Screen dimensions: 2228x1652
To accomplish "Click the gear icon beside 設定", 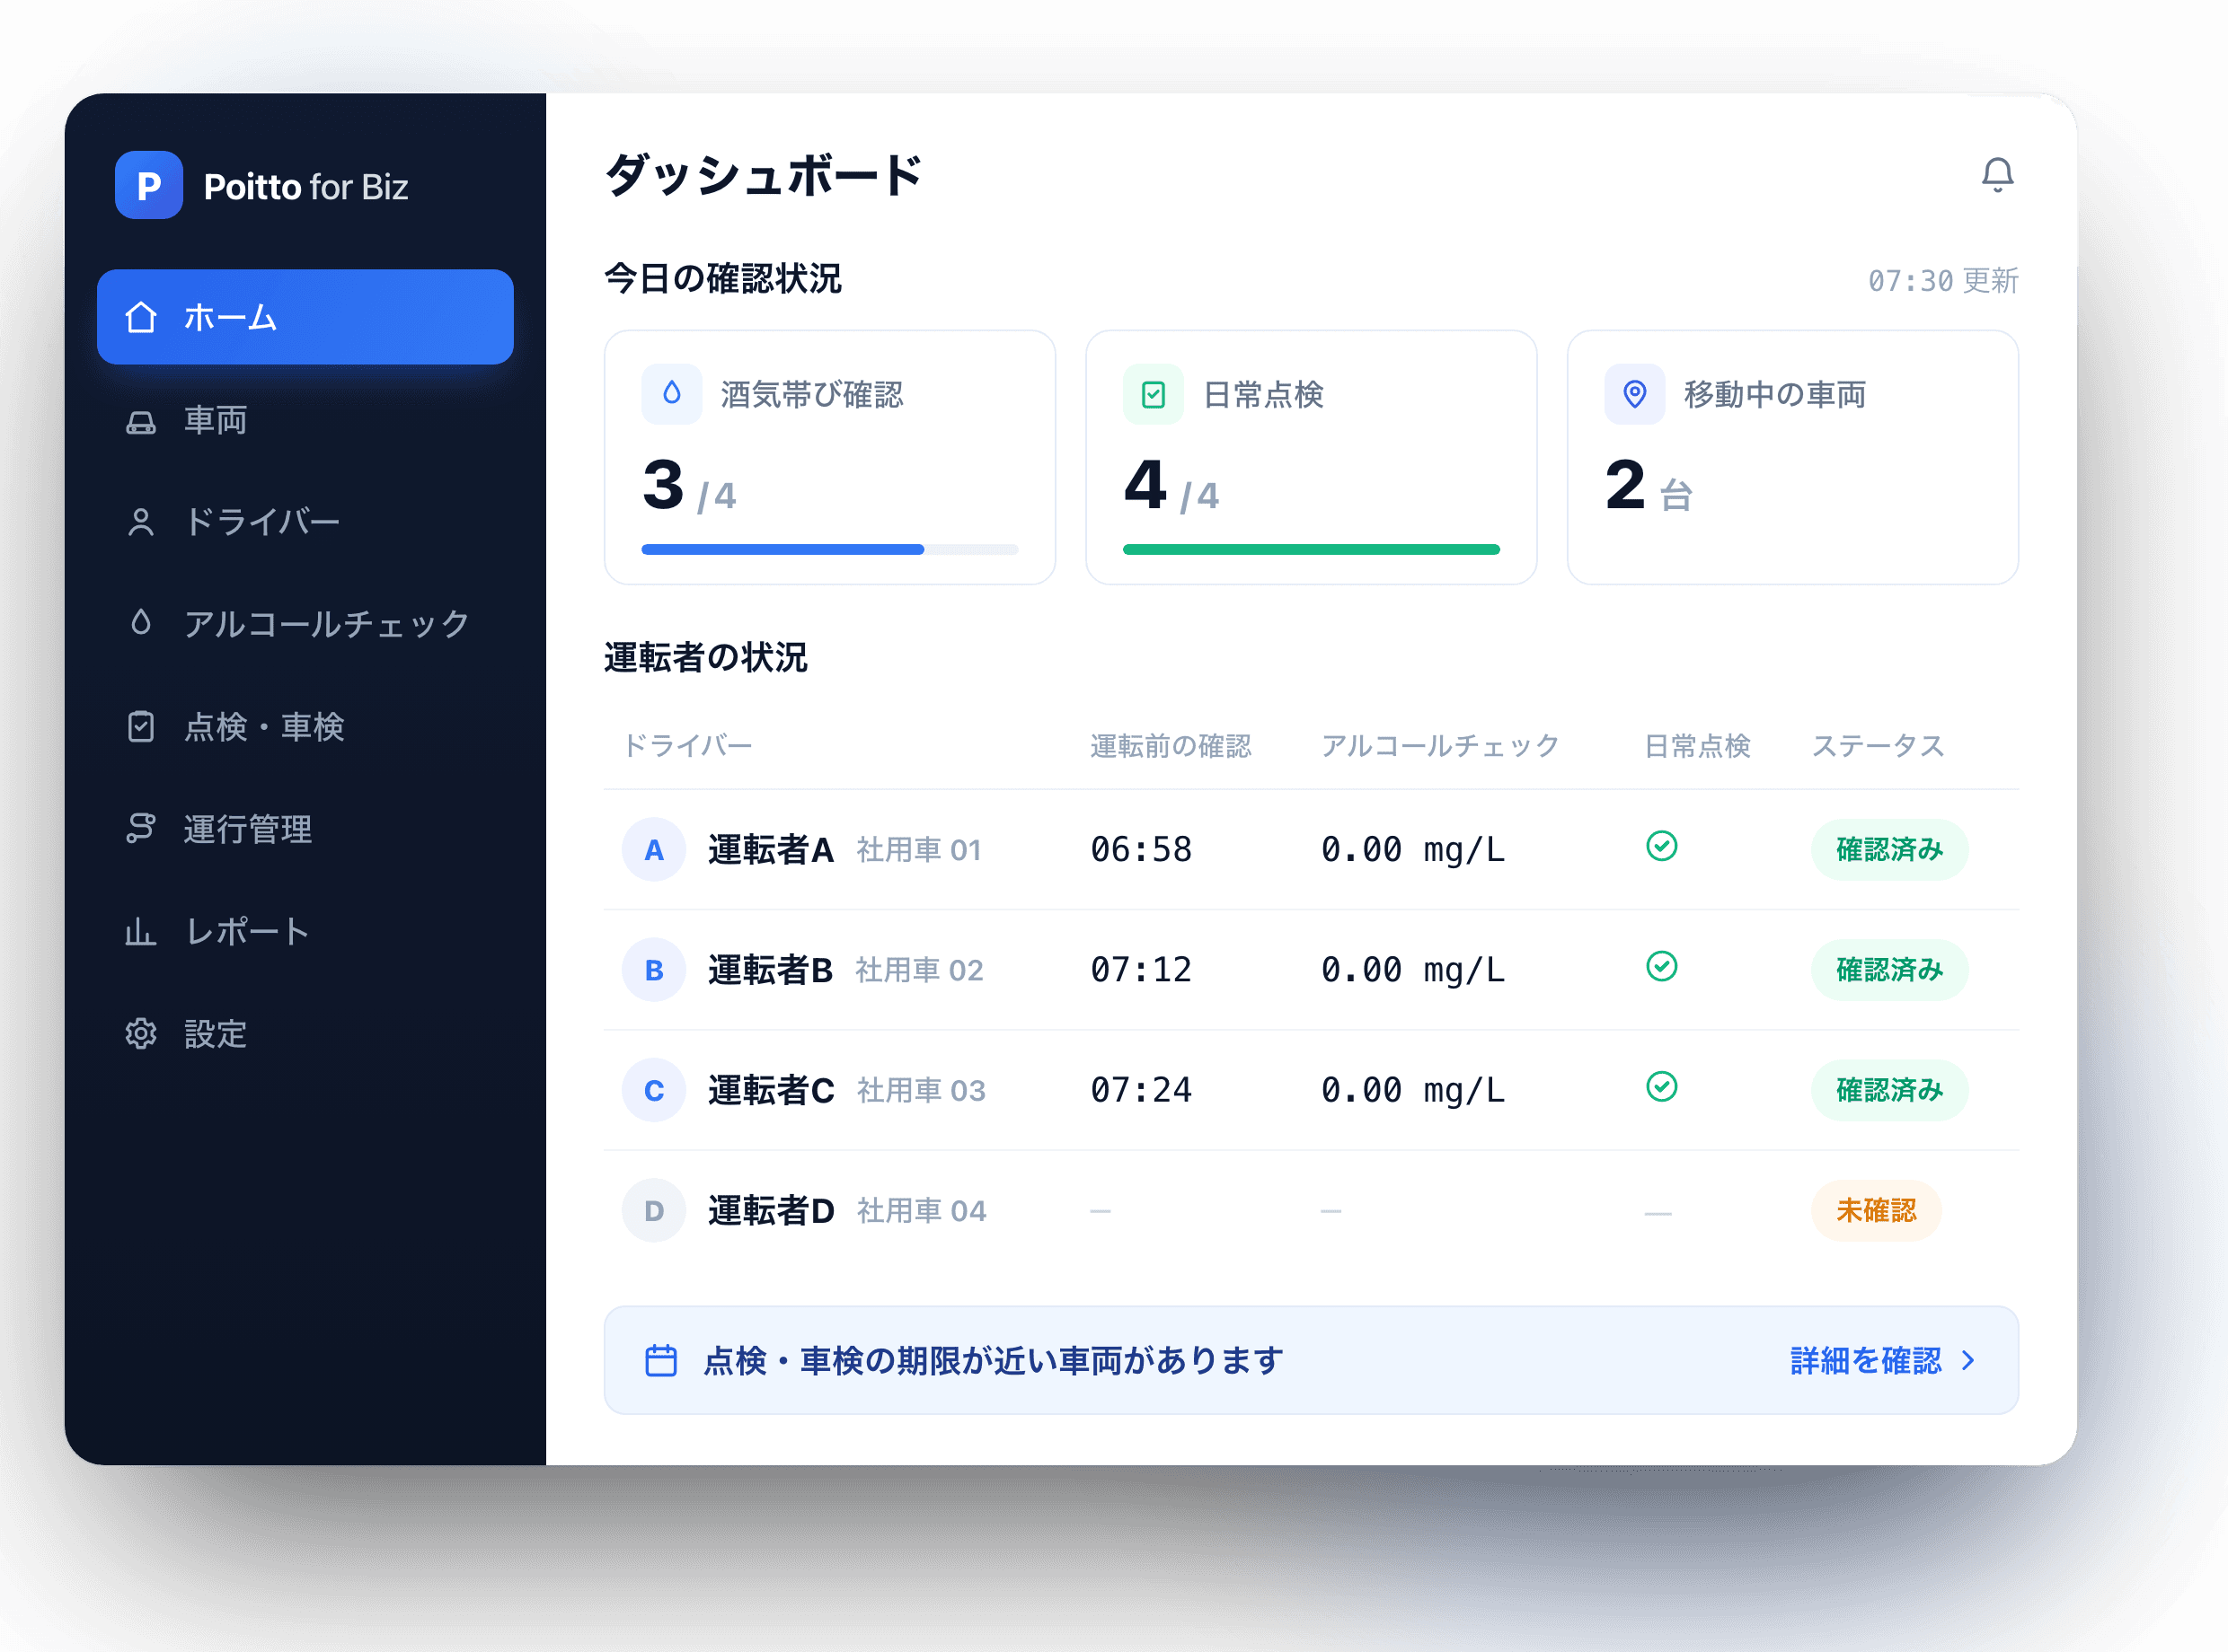I will pos(141,1033).
